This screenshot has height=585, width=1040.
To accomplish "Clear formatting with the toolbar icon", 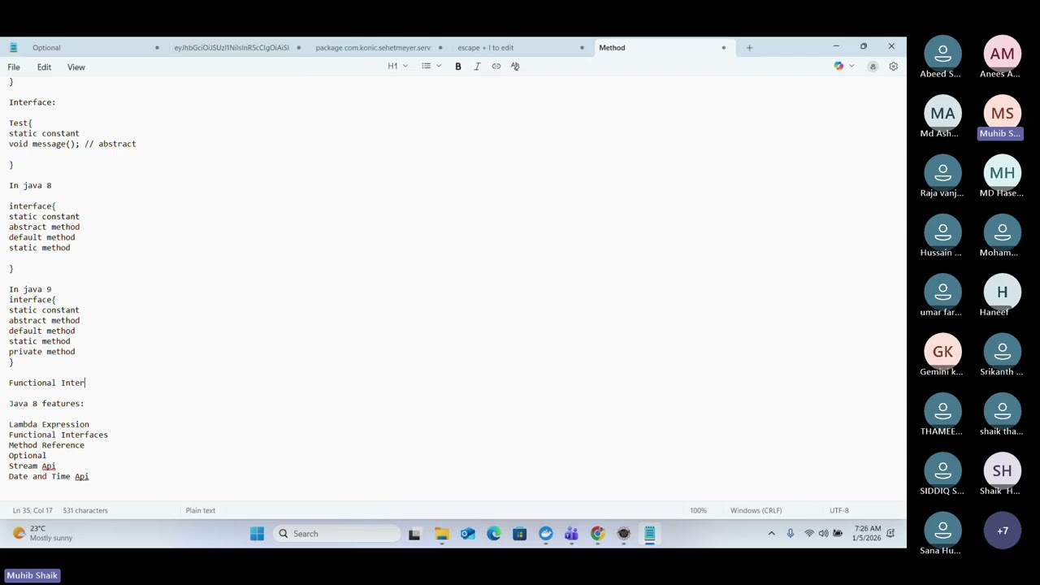I will [x=515, y=67].
